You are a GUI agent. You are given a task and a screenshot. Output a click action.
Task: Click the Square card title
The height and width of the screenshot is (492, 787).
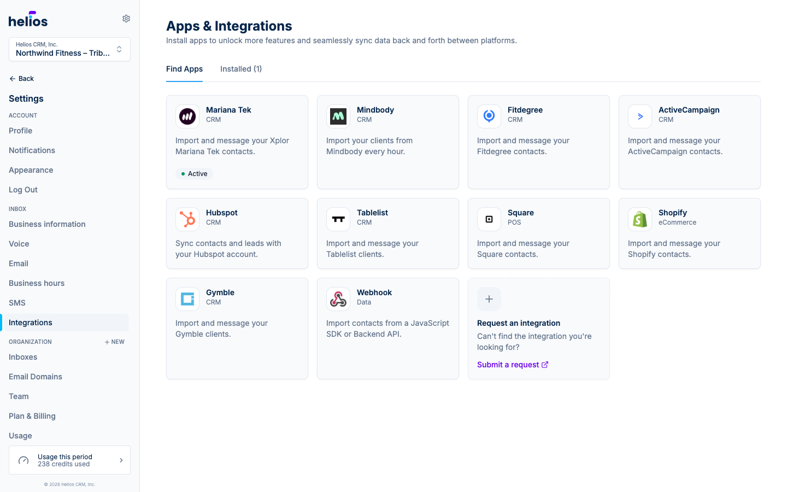point(521,213)
